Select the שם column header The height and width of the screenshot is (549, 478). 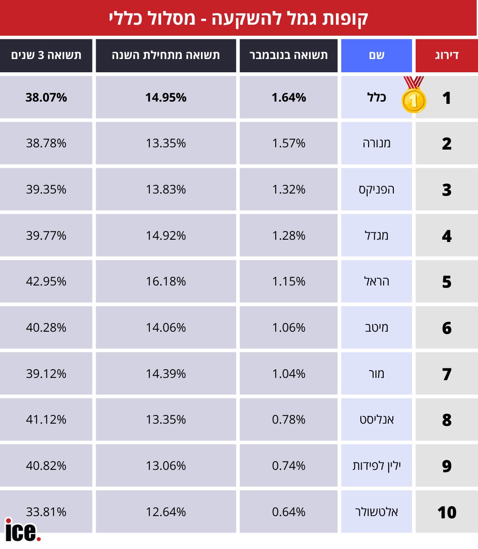coord(376,55)
